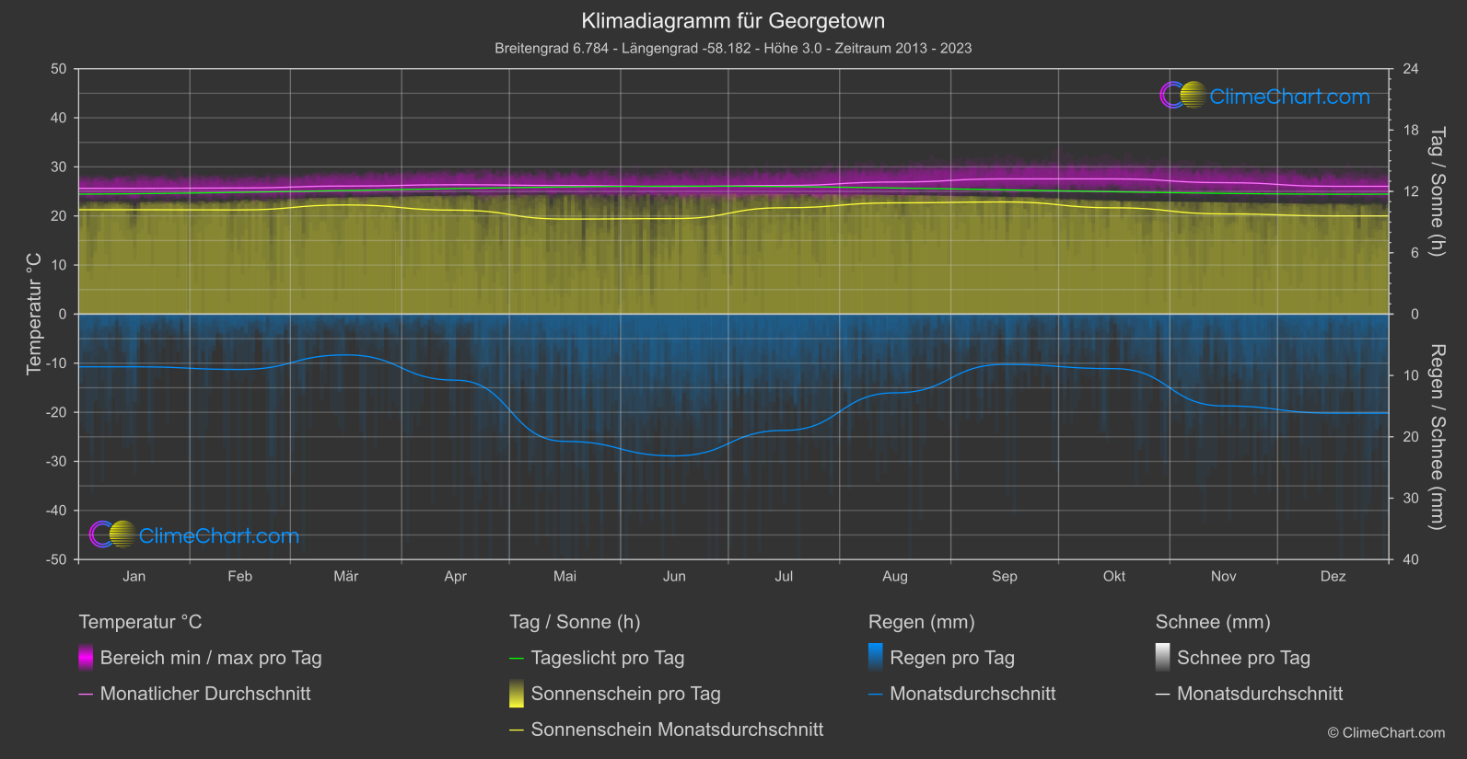The image size is (1467, 759).
Task: Click the yellow 'Sonnenschein pro Tag' swatch icon
Action: (517, 694)
